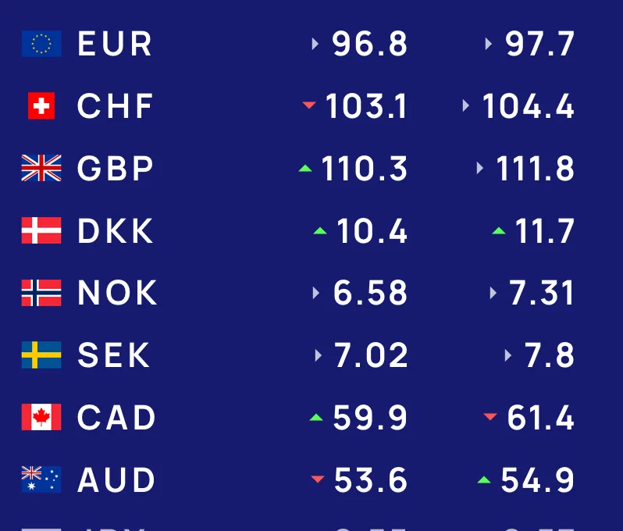Screen dimensions: 623x531
Task: Click the CHF rate value 104.4
Action: click(528, 106)
